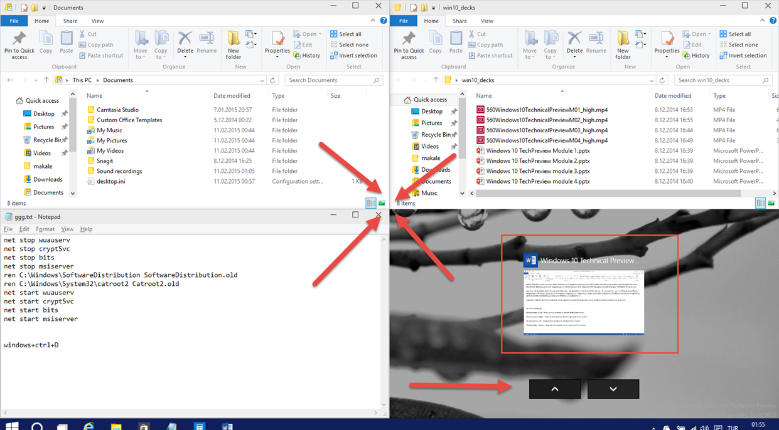Click Select all in the Documents window
779x430 pixels.
(345, 34)
